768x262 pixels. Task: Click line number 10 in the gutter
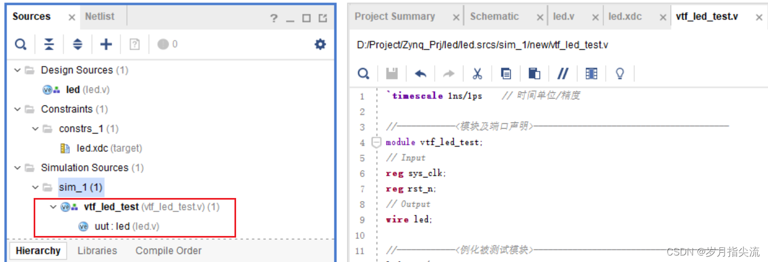click(x=361, y=235)
